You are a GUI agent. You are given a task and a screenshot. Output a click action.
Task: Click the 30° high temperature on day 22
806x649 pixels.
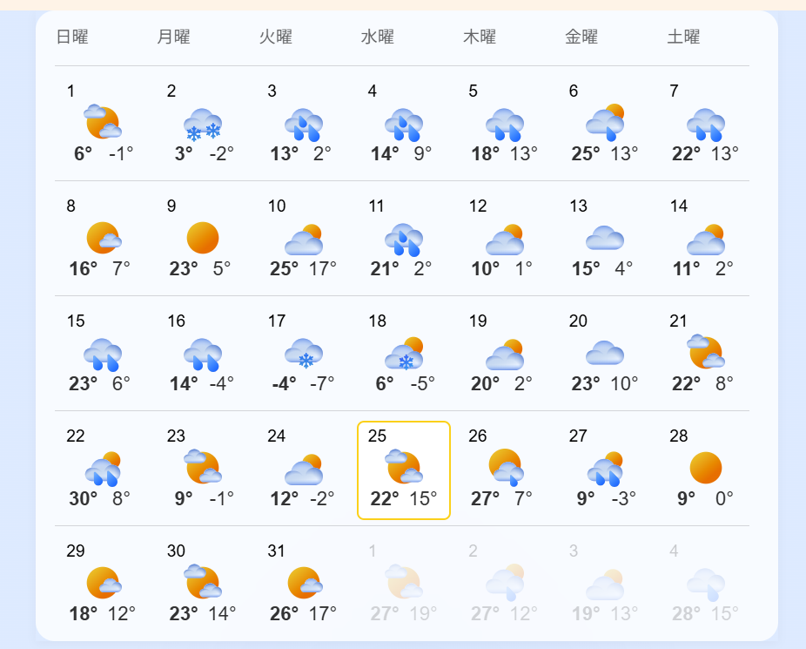[82, 498]
